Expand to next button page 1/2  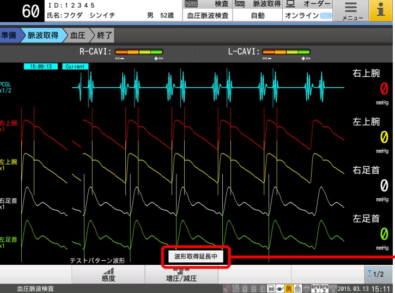pos(376,274)
